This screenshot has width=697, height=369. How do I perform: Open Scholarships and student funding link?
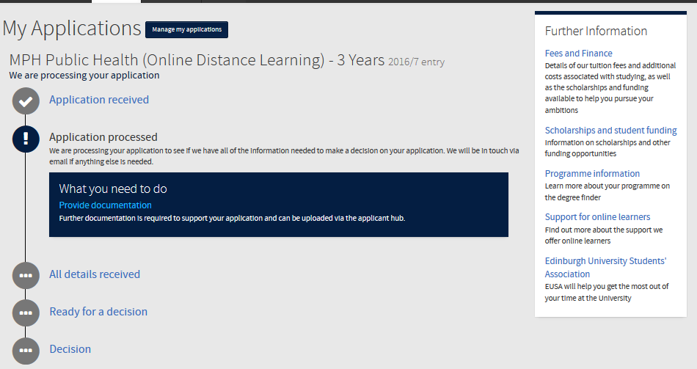pos(610,131)
